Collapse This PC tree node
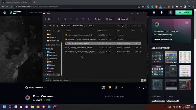The image size is (196, 110). [x=44, y=49]
